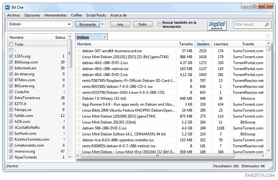Click the results horizontal scrollbar thumb

coord(158,156)
